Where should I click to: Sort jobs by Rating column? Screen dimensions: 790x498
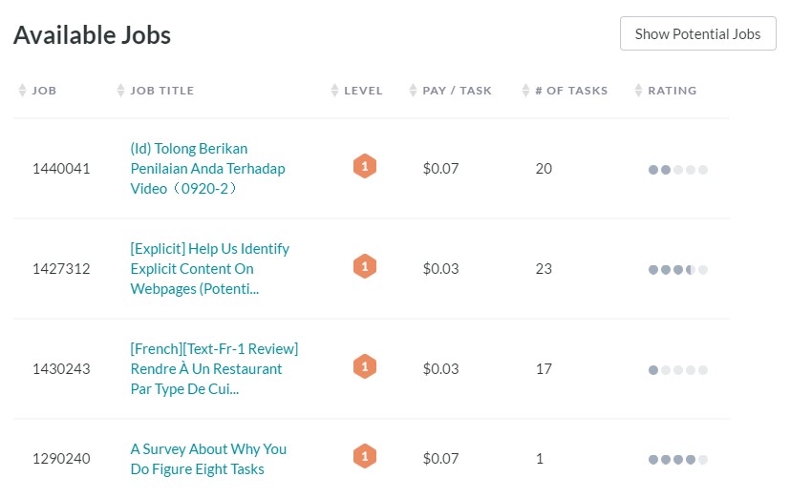coord(638,91)
